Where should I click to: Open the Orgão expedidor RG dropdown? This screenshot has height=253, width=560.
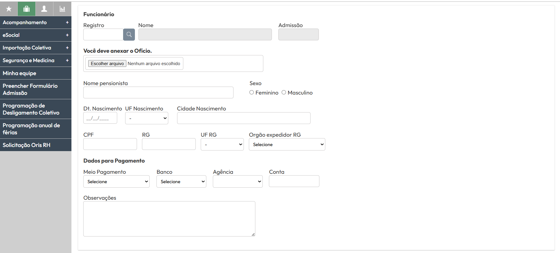[287, 144]
